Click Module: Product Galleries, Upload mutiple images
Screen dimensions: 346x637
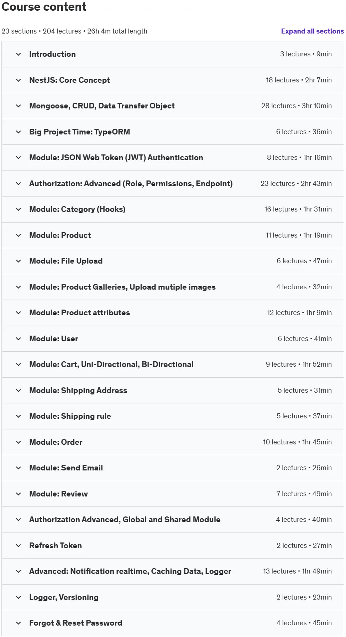coord(122,287)
